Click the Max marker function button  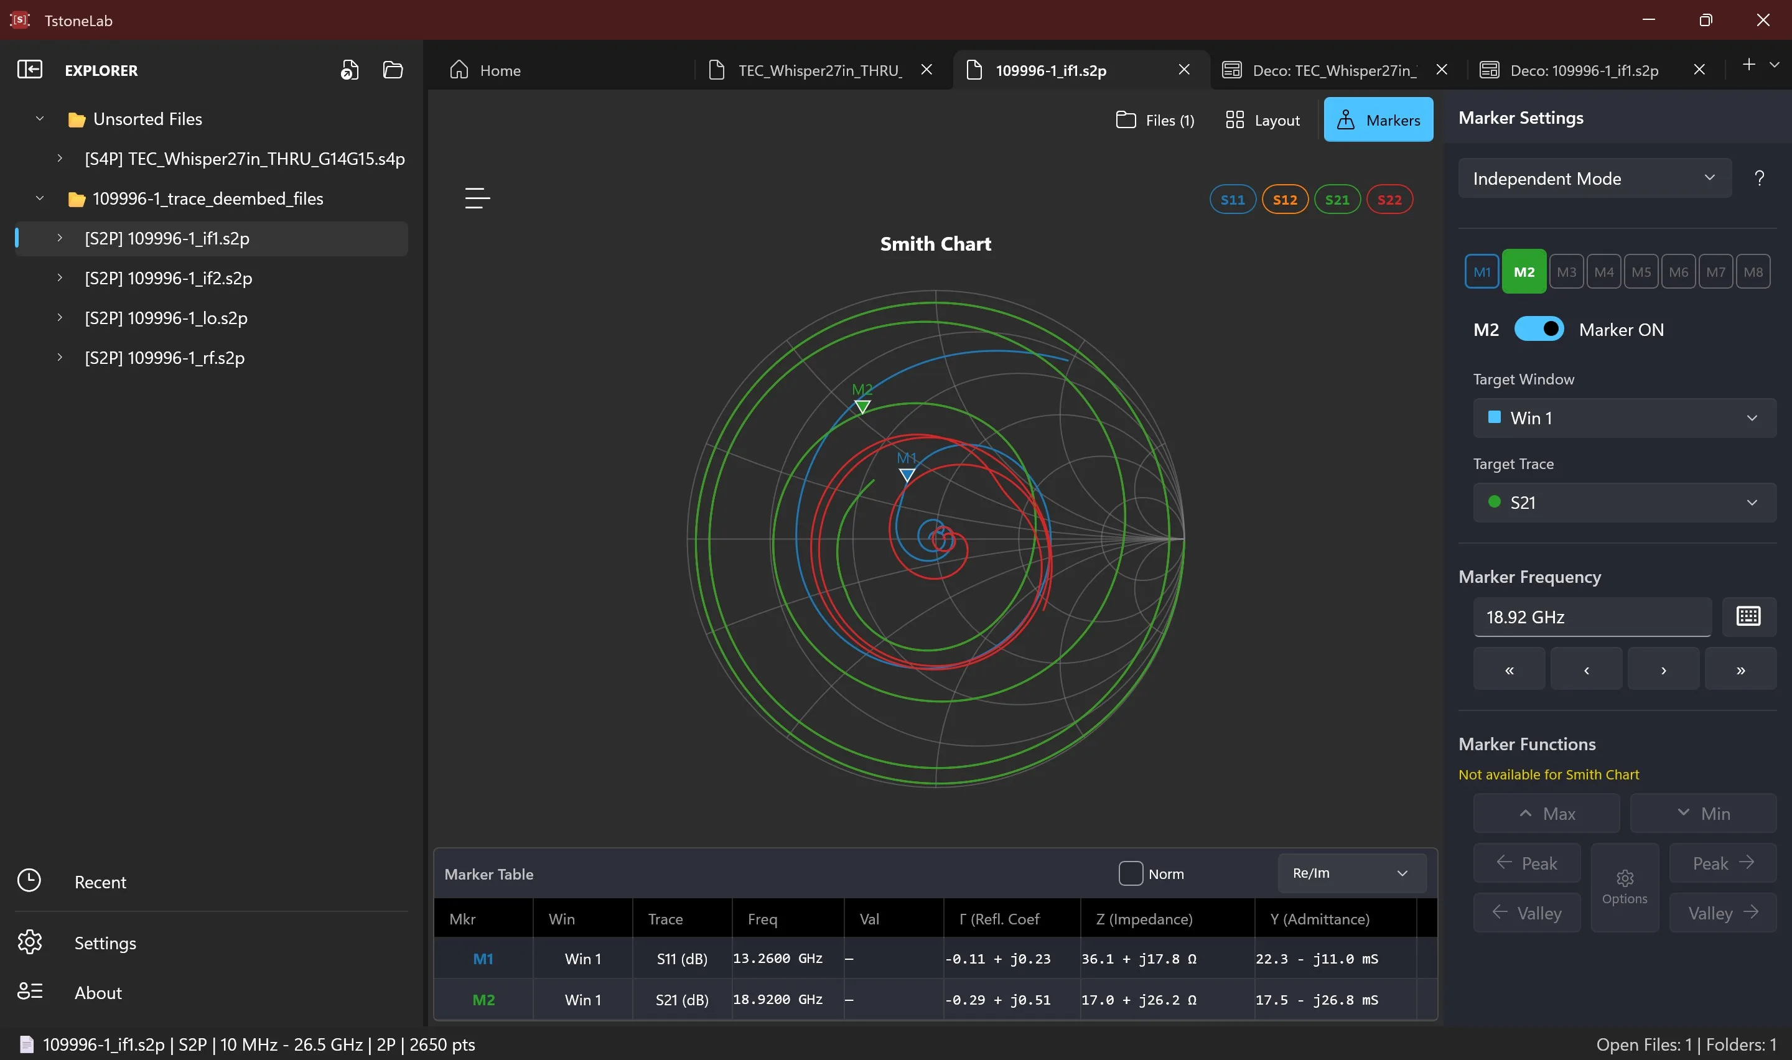1546,813
